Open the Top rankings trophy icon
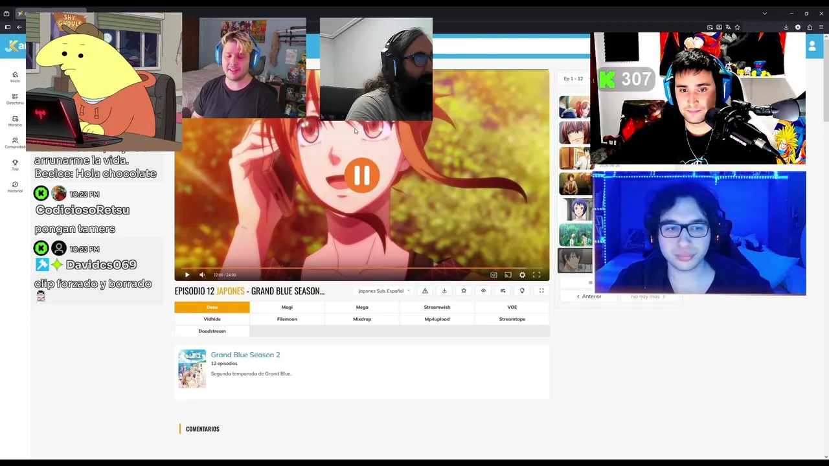The image size is (829, 466). tap(15, 165)
